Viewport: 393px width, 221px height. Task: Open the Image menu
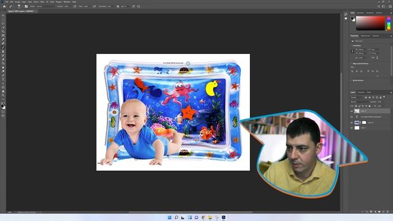pos(17,2)
